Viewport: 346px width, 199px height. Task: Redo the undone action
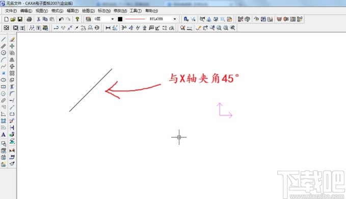point(68,19)
